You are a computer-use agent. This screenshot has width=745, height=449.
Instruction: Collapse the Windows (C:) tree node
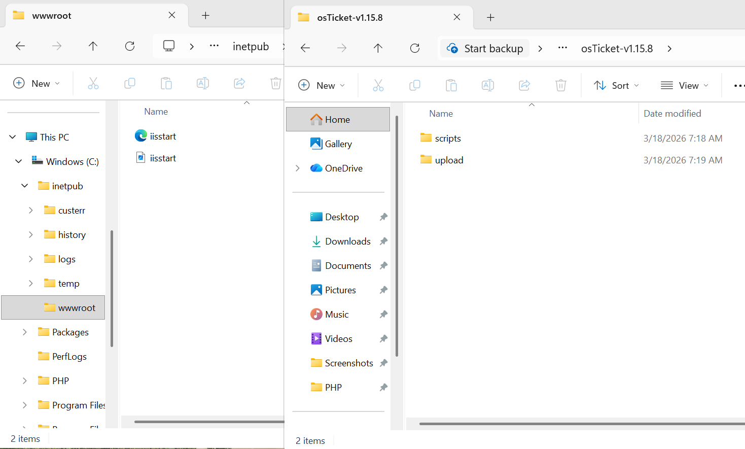19,161
